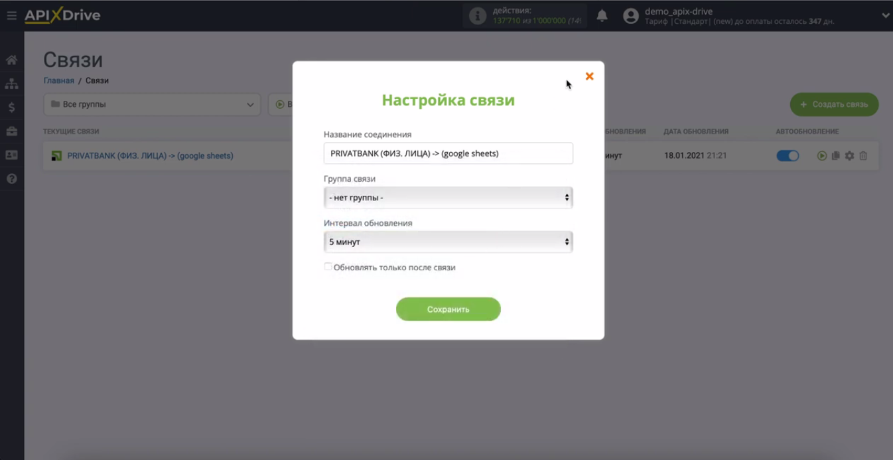
Task: Click the info icon near действия
Action: (478, 16)
